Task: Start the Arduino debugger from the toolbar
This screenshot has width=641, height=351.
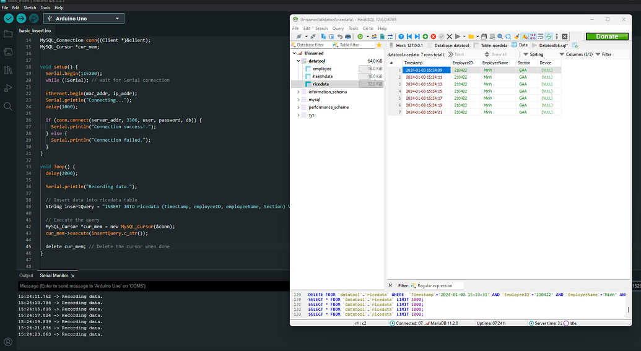Action: tap(33, 19)
